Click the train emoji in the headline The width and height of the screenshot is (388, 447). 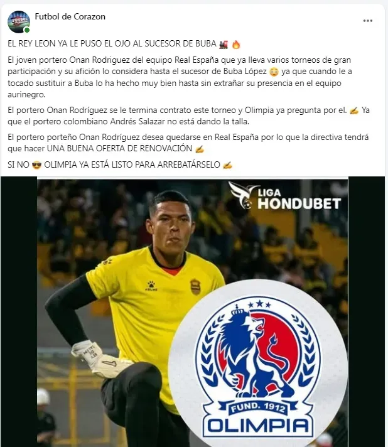point(224,44)
